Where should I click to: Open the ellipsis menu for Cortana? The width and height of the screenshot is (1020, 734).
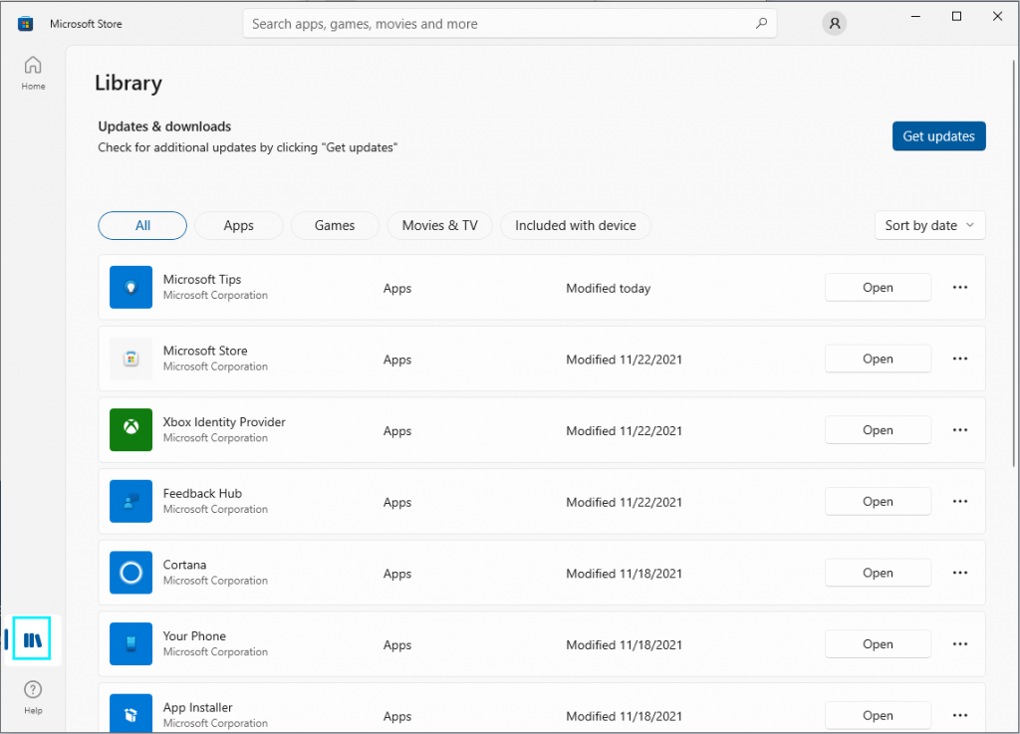pyautogui.click(x=959, y=573)
